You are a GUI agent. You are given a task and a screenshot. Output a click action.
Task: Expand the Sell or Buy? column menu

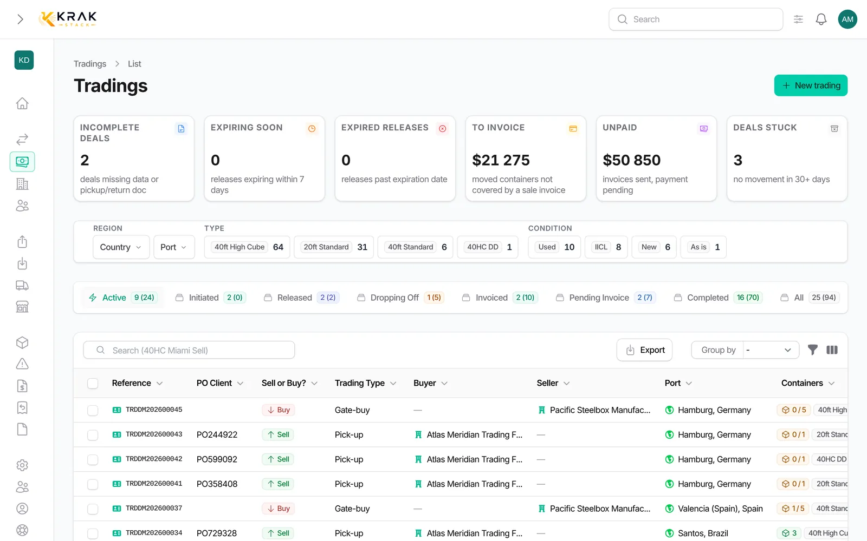click(x=314, y=383)
